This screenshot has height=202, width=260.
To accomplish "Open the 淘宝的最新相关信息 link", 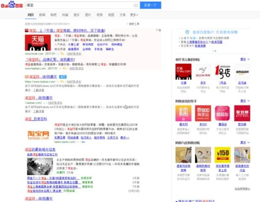I will pos(40,149).
